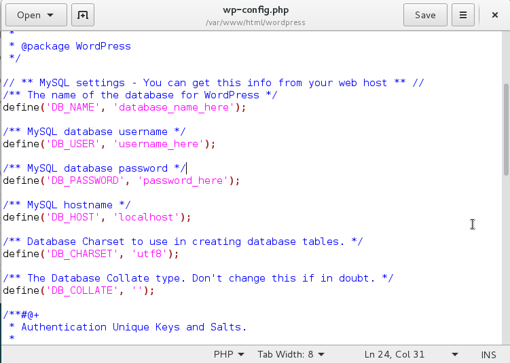Open the PHP language selector
Viewport: 510px width, 363px height.
click(x=229, y=354)
